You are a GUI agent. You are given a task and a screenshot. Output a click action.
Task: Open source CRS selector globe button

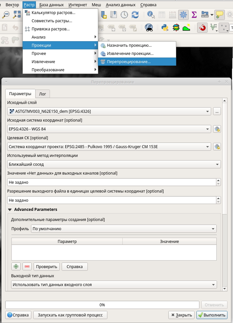tap(217, 129)
